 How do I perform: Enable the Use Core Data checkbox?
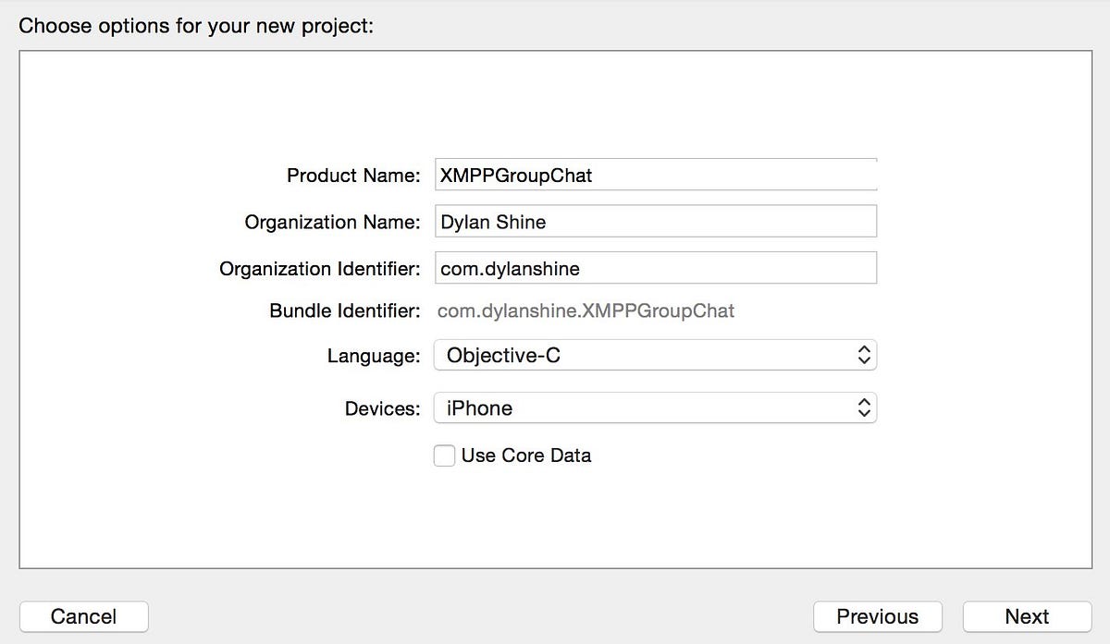(444, 455)
